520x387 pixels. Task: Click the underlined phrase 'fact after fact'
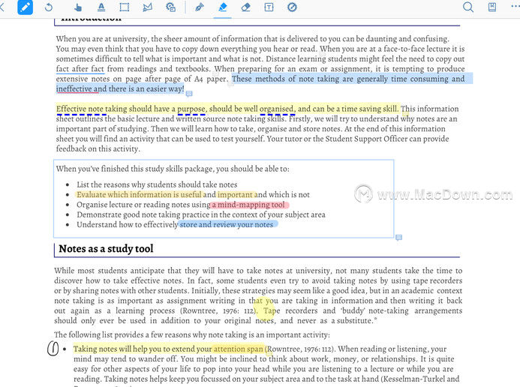pyautogui.click(x=80, y=69)
